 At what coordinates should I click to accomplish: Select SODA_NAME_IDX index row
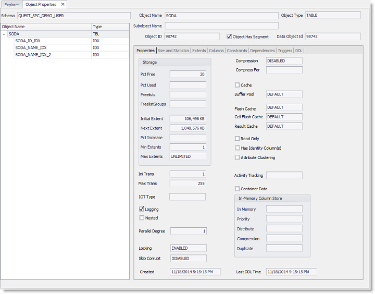[x=31, y=47]
